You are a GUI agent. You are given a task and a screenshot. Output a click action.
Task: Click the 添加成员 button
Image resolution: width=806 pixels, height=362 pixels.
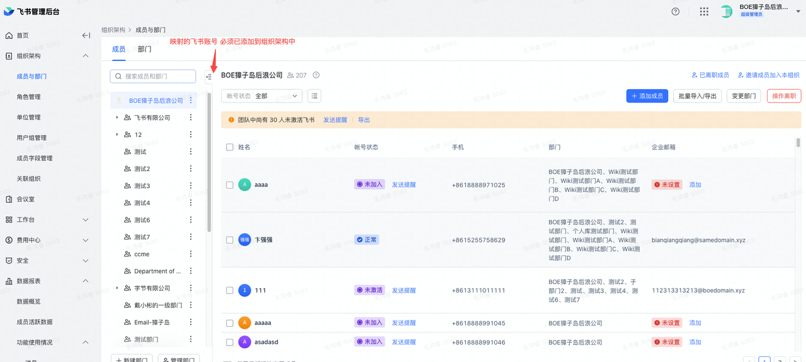(647, 96)
